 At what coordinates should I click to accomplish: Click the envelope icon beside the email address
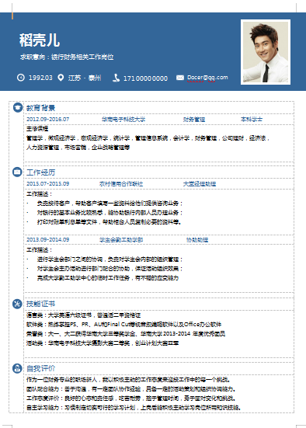point(180,78)
